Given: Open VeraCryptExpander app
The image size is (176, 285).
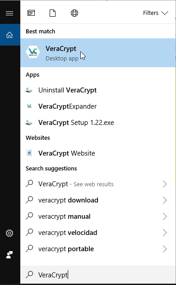Looking at the screenshot, I should click(98, 106).
